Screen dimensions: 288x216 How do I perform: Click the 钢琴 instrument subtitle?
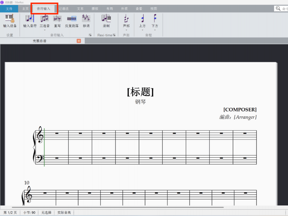point(141,101)
